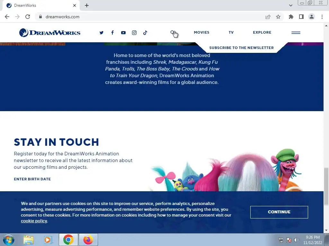Close the DreamWorks tab

pos(75,5)
